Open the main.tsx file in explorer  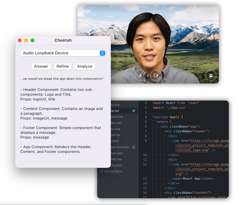point(124,135)
